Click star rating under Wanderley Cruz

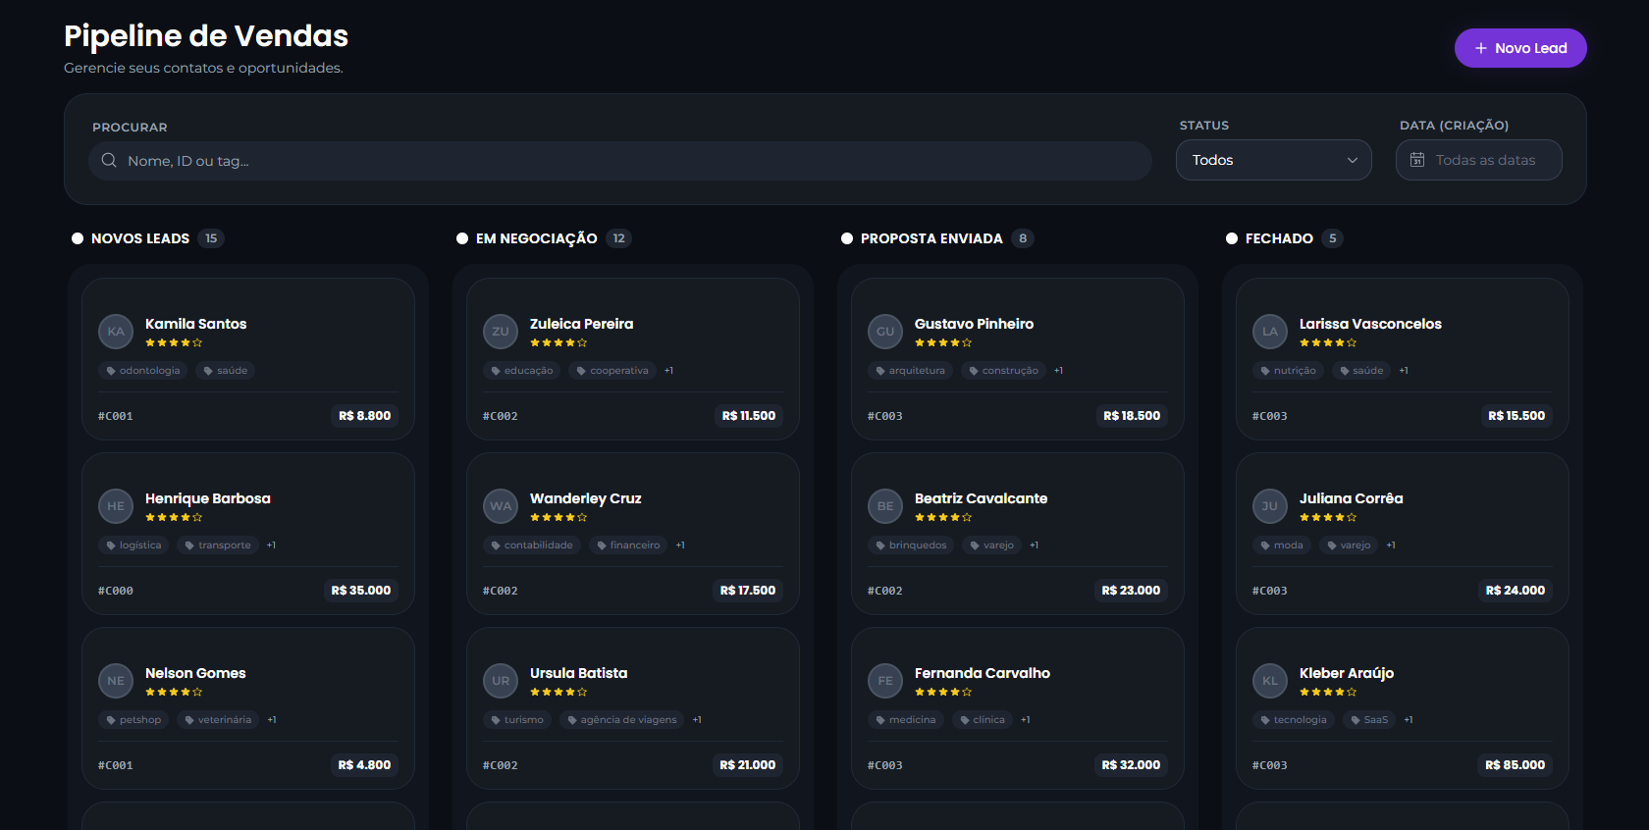(x=558, y=517)
